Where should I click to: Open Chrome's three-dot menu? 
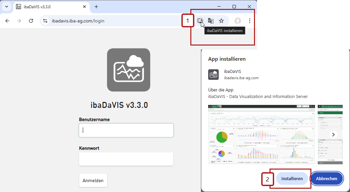coord(250,21)
